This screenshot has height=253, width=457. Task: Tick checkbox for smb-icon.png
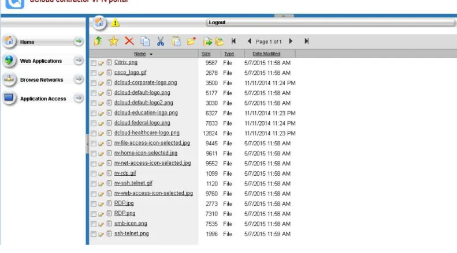point(94,224)
